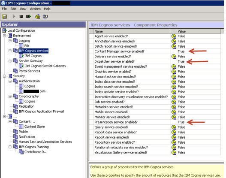Viewport: 226px width, 178px height.
Task: Click the Name column header
Action: tap(132, 31)
